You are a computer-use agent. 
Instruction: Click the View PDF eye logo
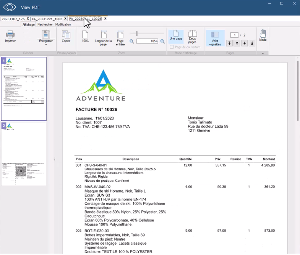click(10, 7)
